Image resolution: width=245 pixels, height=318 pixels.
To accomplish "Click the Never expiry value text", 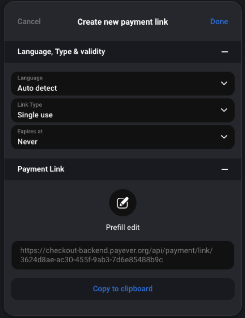I will (x=28, y=142).
